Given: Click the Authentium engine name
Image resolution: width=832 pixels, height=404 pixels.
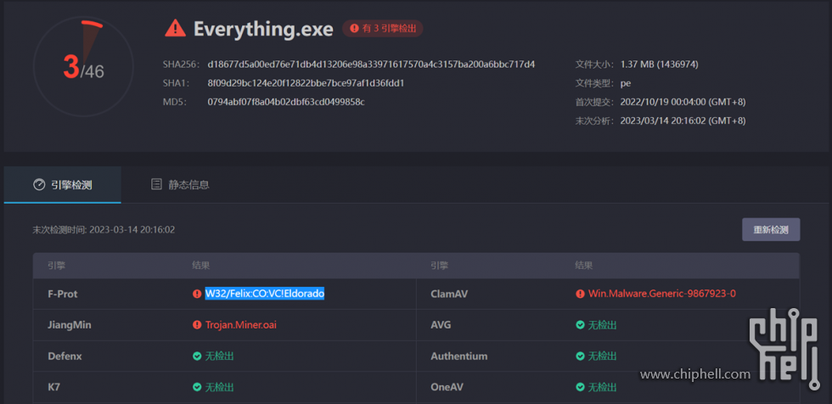Looking at the screenshot, I should coord(459,356).
